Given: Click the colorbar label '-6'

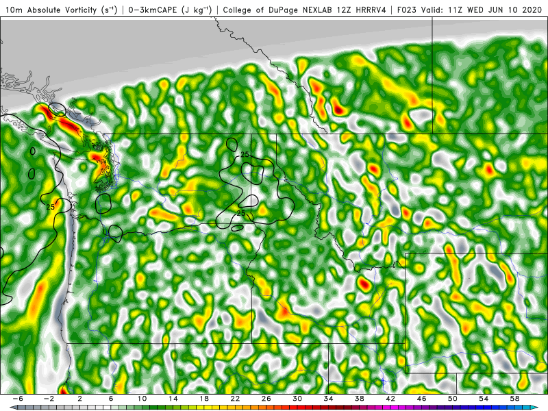Looking at the screenshot, I should click(x=18, y=399).
